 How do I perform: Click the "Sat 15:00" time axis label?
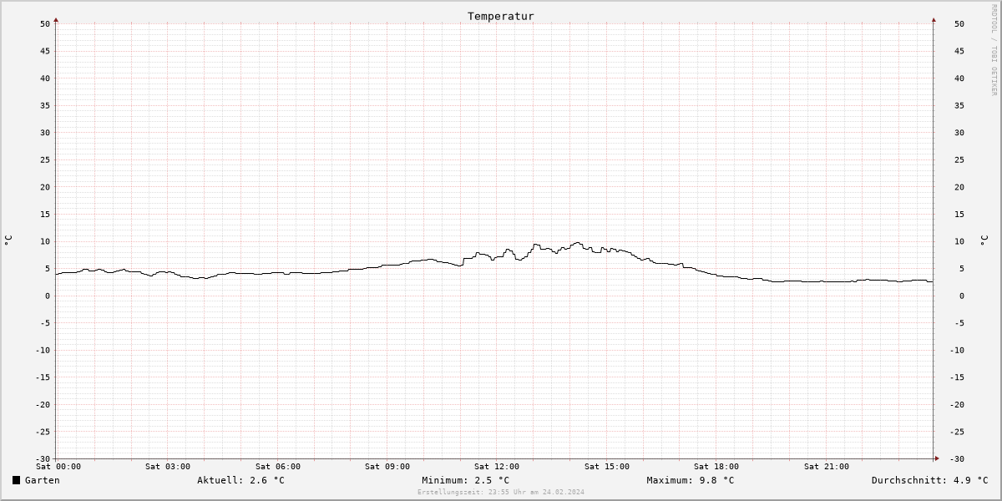click(x=607, y=467)
